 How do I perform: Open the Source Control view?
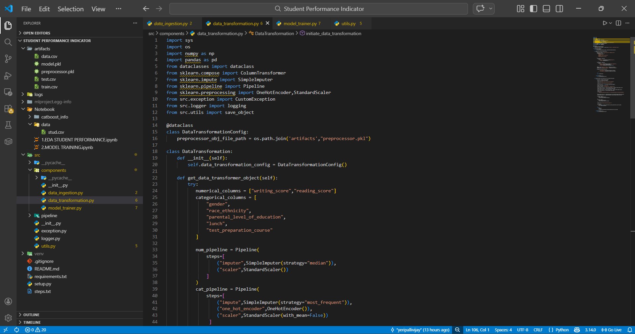coord(8,59)
